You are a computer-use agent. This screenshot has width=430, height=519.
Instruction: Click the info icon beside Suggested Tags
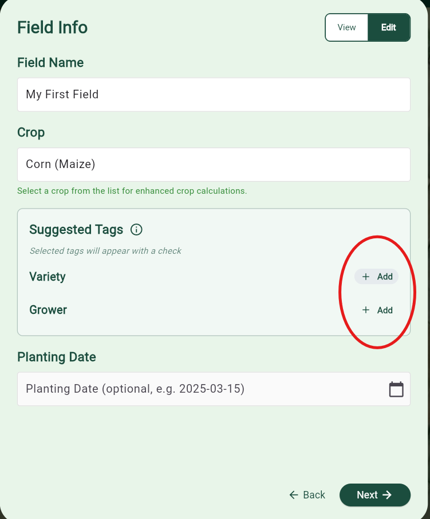(136, 230)
